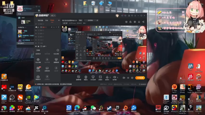
Task: Open settings gear of 图片 4 layer
Action: pos(52,27)
